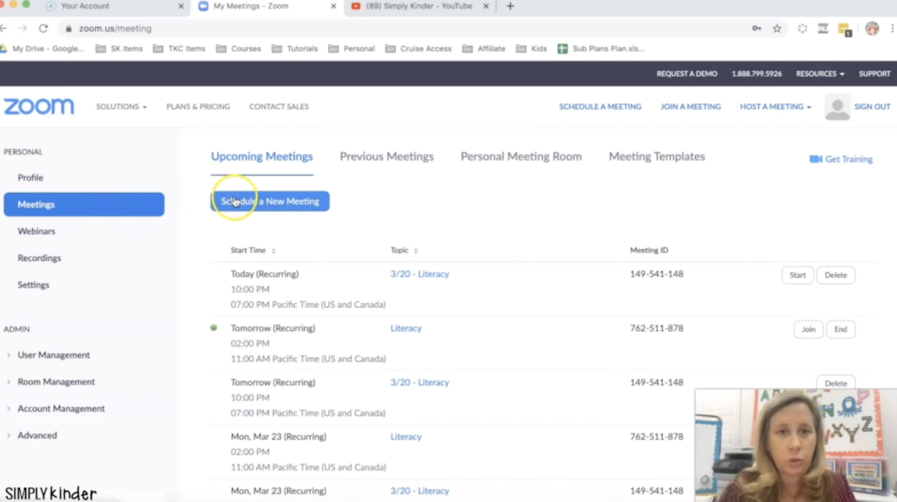Click the address bar URL field
897x502 pixels.
(350, 28)
